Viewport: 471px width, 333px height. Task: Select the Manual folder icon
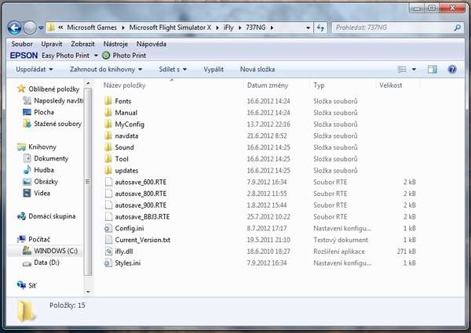click(108, 113)
